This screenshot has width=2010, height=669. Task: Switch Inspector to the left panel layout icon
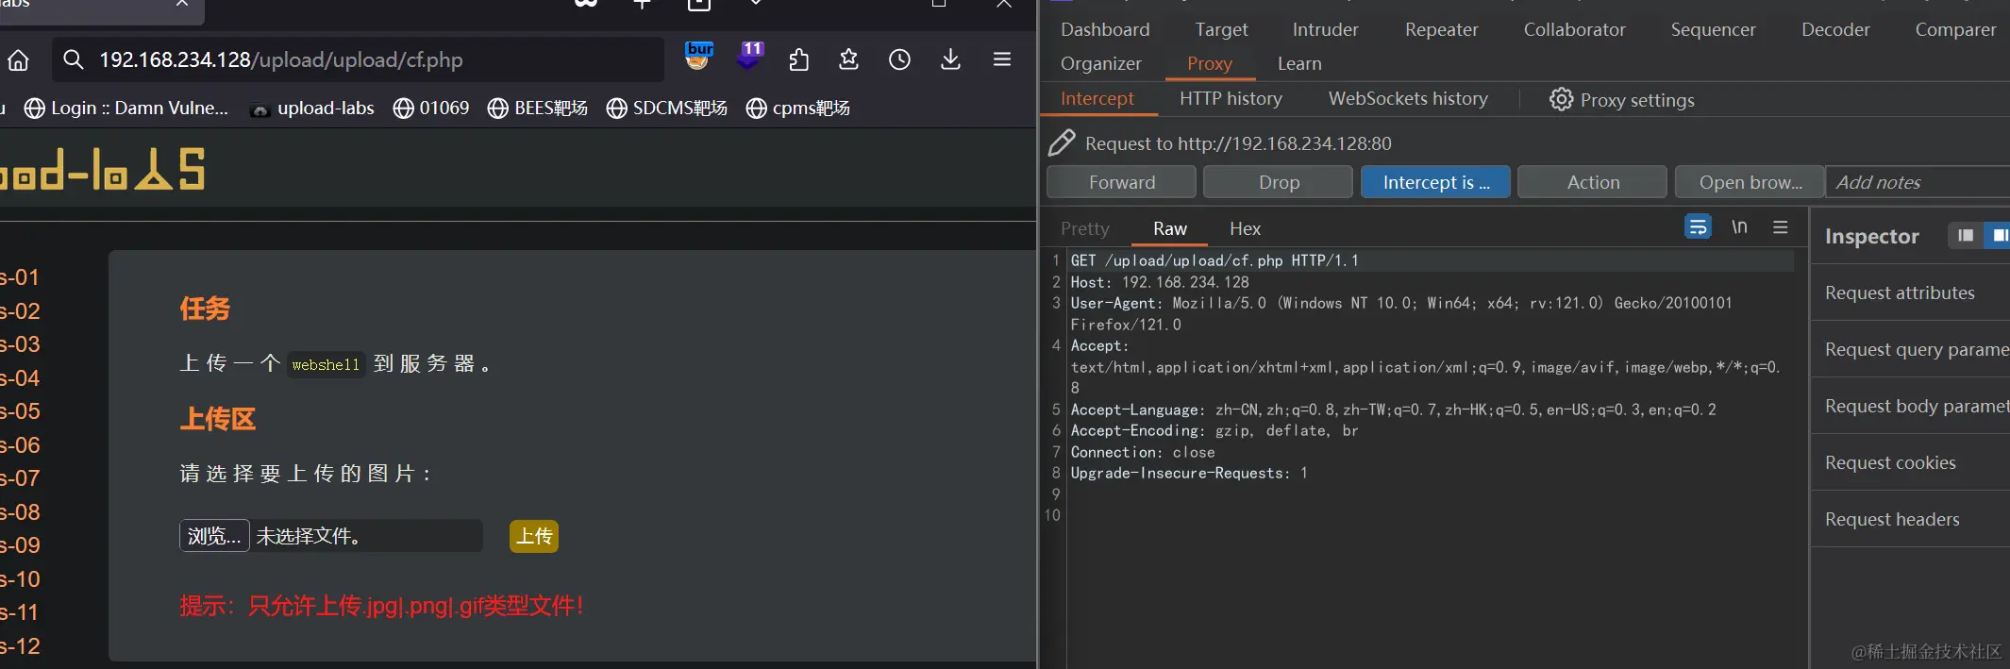click(x=1966, y=236)
